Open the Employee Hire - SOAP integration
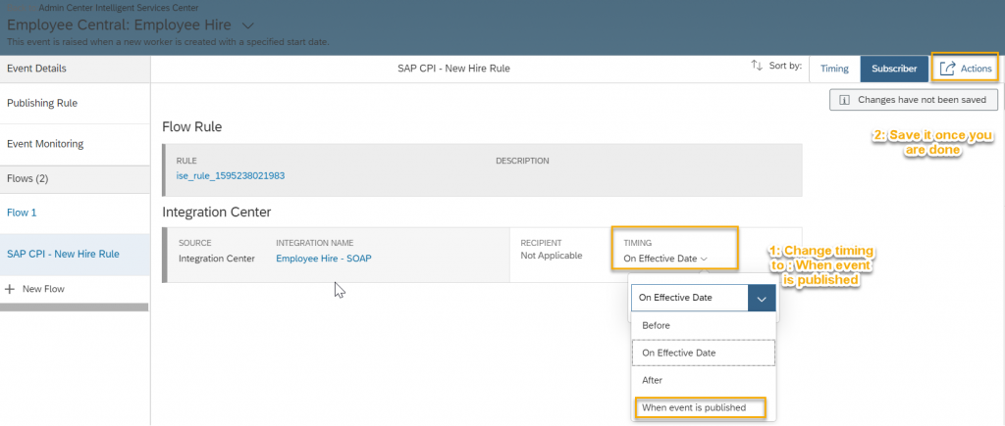Image resolution: width=1005 pixels, height=426 pixels. (324, 259)
